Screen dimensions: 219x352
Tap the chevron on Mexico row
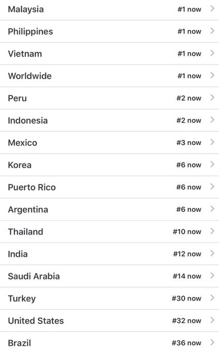point(212,142)
